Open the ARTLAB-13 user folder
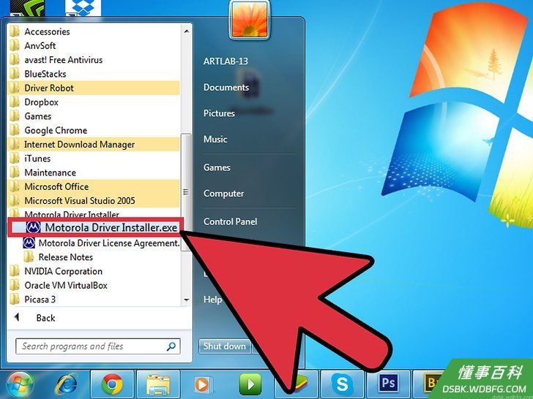 225,61
